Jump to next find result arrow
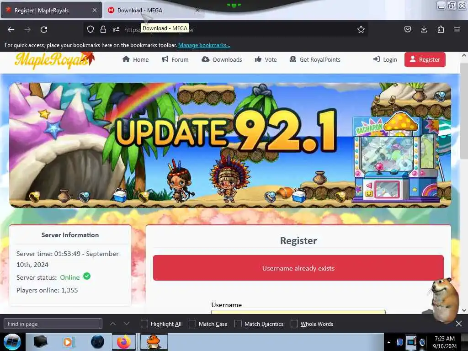The height and width of the screenshot is (351, 468). 127,324
